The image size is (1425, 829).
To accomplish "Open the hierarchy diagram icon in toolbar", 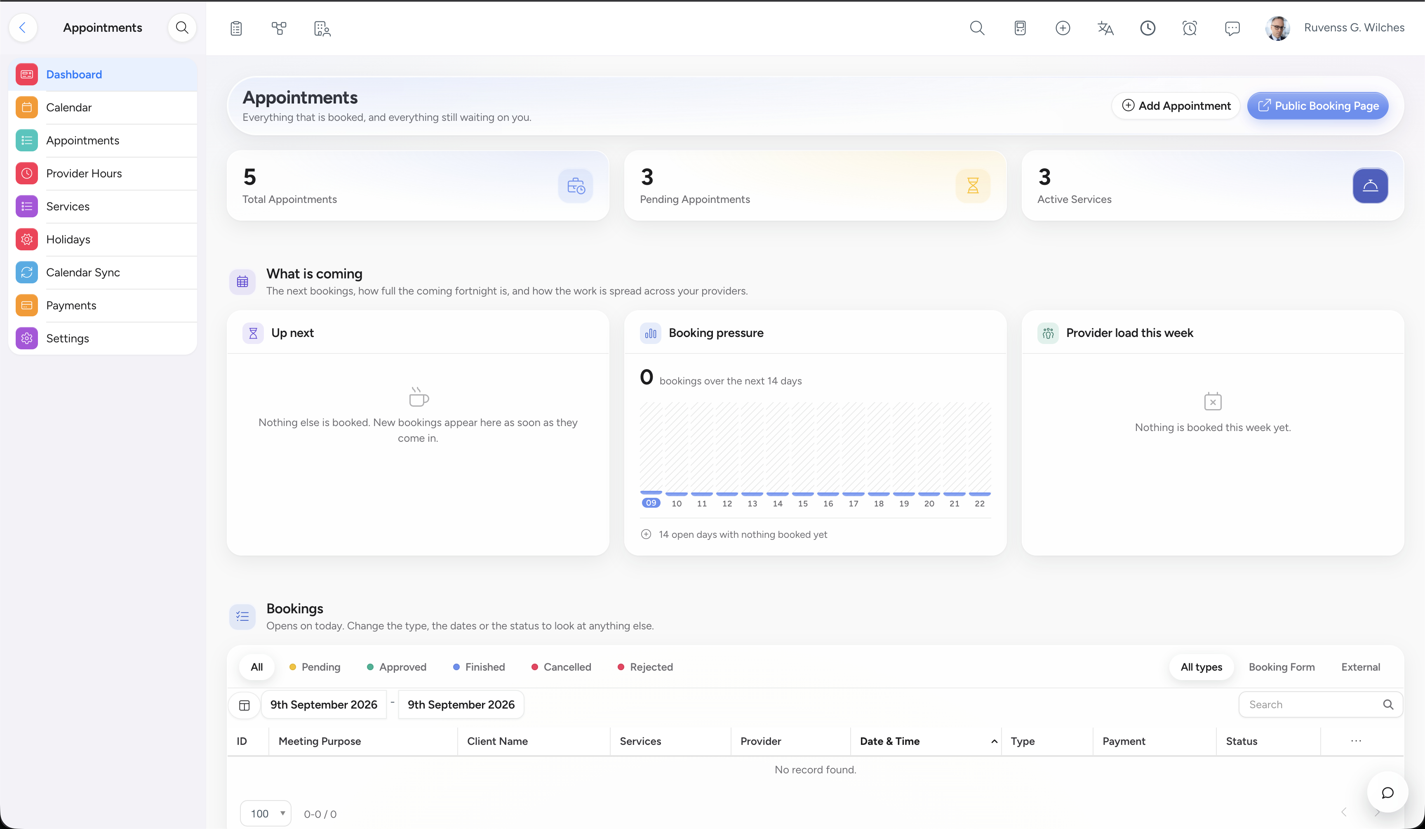I will coord(279,28).
